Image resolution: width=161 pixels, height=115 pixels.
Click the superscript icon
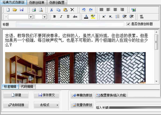point(104,17)
